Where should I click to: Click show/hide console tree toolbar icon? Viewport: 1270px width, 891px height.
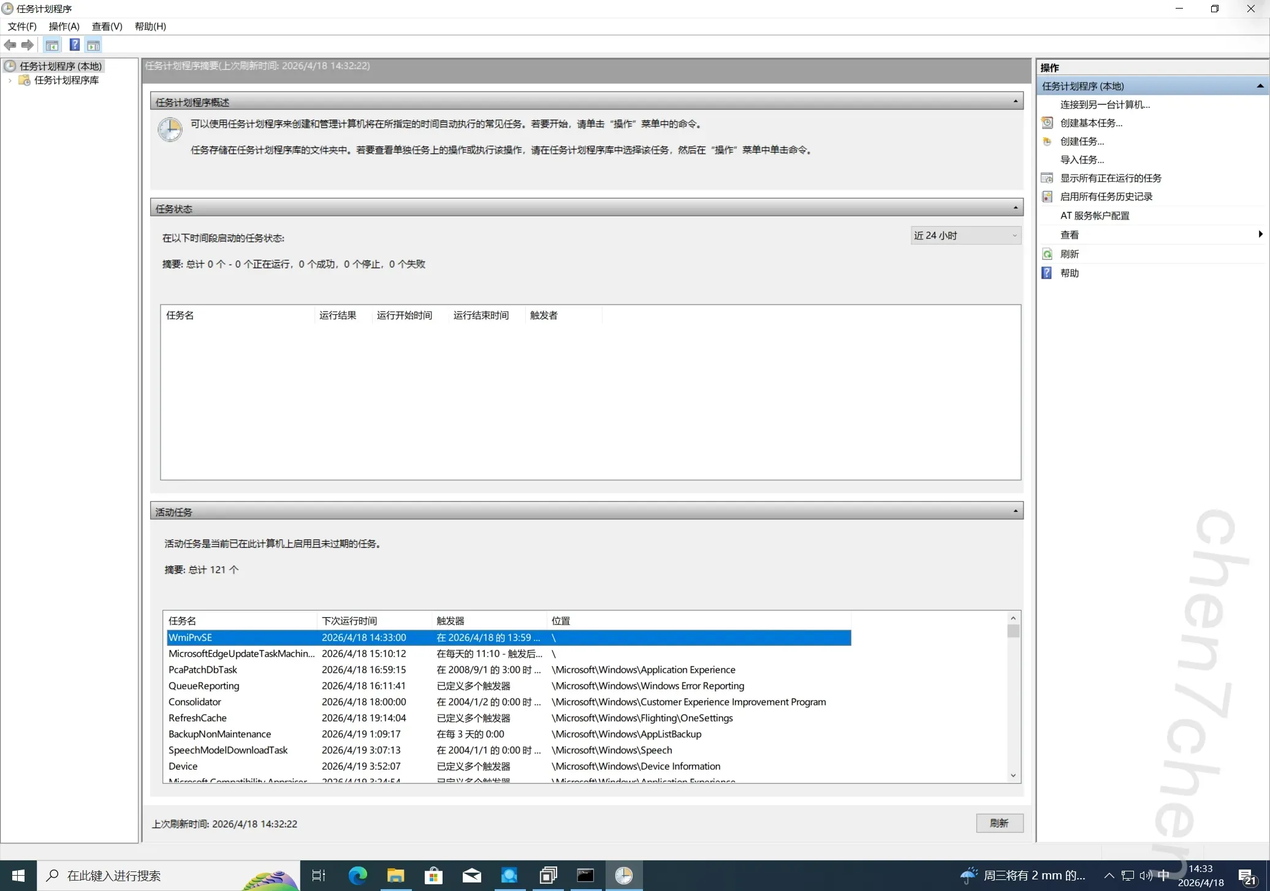click(x=52, y=45)
